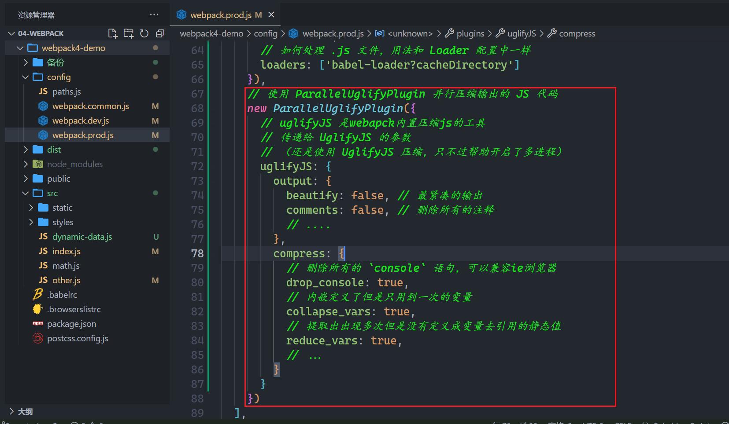Open other.js file
Viewport: 729px width, 424px height.
pyautogui.click(x=87, y=280)
